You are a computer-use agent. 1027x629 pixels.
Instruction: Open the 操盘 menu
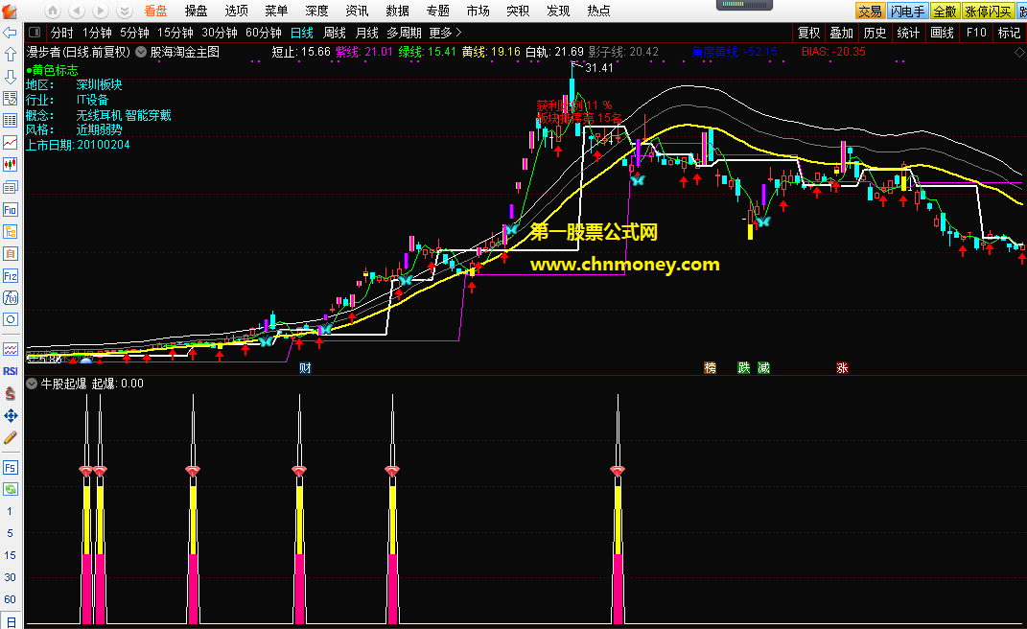tap(196, 12)
